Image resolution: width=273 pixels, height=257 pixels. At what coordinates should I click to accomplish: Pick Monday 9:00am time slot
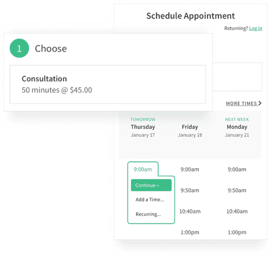coord(237,169)
